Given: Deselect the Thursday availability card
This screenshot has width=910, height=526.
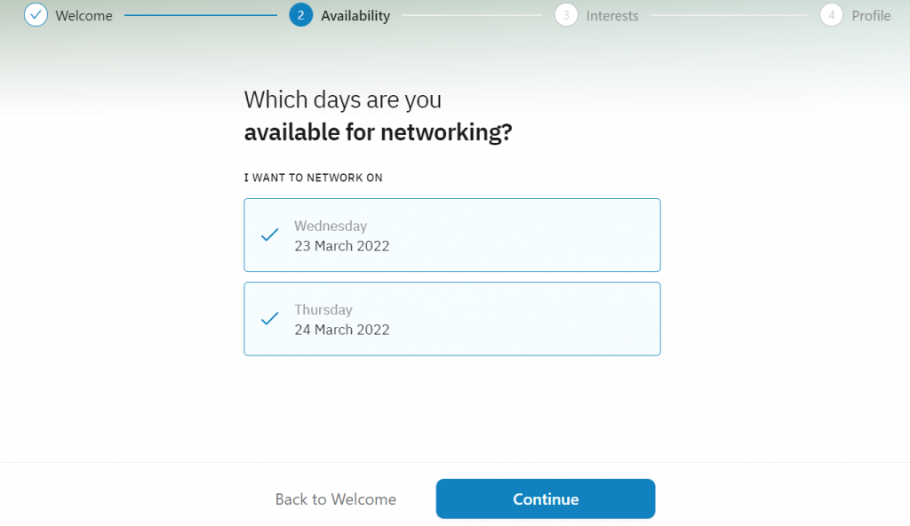Looking at the screenshot, I should click(452, 319).
